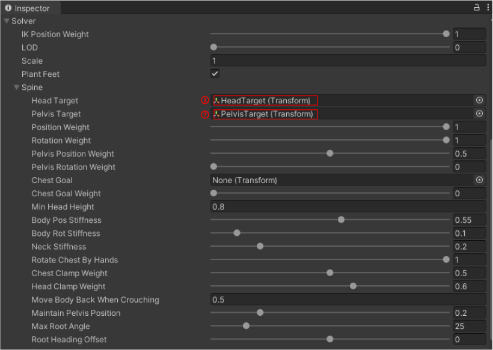This screenshot has width=493, height=350.
Task: Click the Body Pos Stiffness number field
Action: coord(470,220)
